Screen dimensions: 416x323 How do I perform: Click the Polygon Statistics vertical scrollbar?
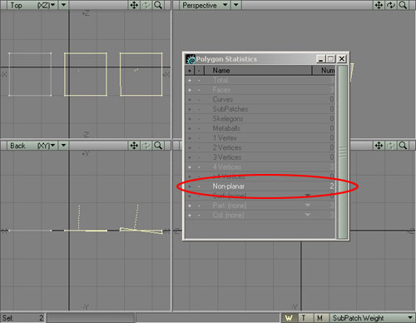click(342, 152)
